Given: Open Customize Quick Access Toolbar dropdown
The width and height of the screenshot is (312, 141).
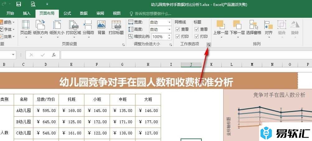Looking at the screenshot, I should pyautogui.click(x=47, y=4).
